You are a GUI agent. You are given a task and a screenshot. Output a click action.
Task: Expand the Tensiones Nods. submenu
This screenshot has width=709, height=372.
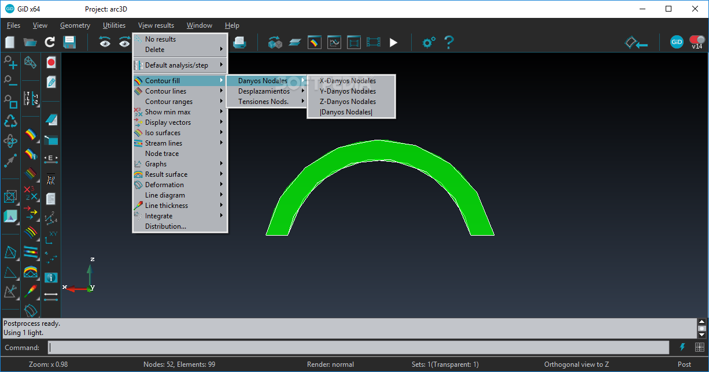[267, 102]
